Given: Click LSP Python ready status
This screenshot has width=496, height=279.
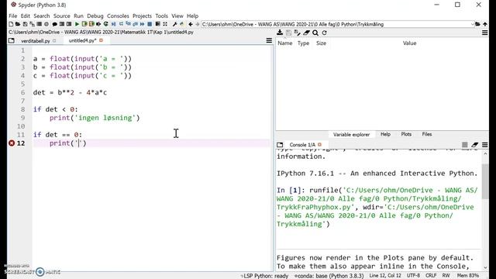Looking at the screenshot, I should tap(264, 276).
